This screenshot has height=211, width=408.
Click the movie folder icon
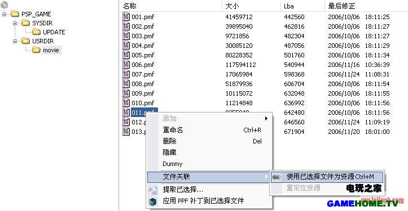36,50
